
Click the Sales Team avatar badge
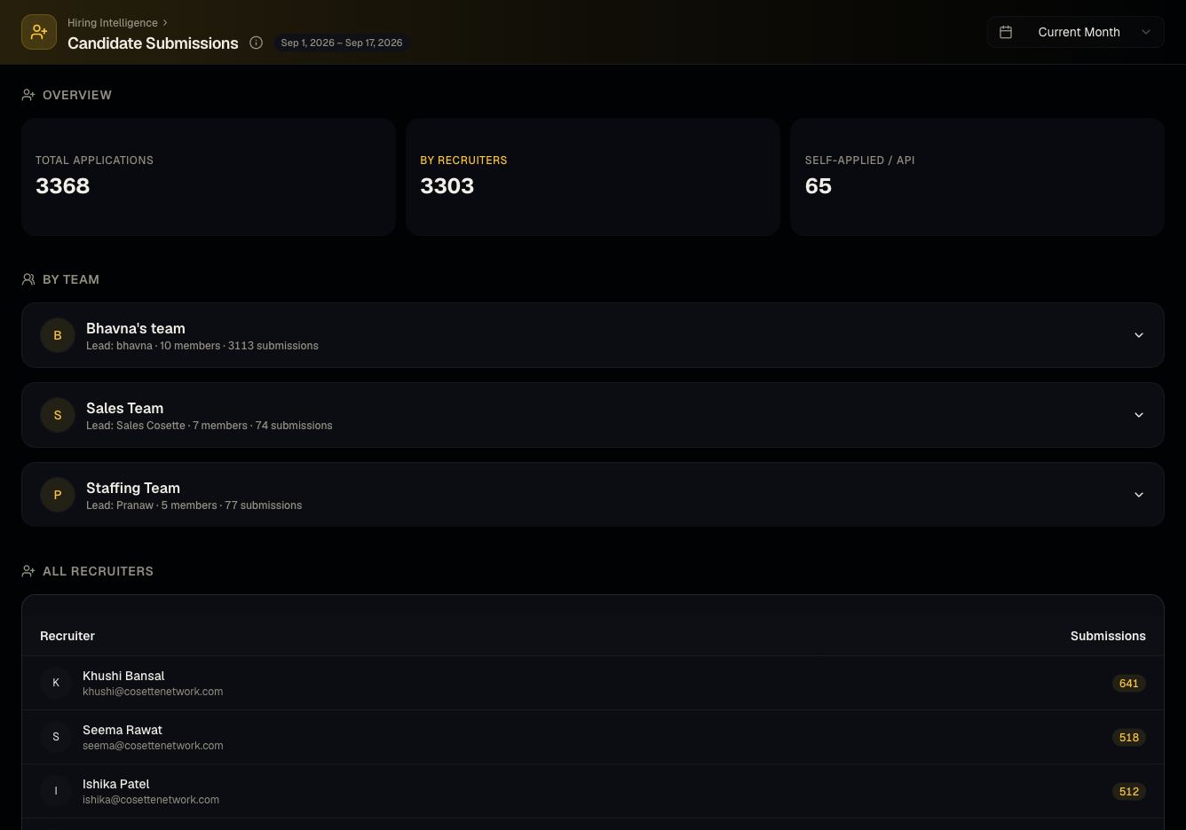(58, 415)
